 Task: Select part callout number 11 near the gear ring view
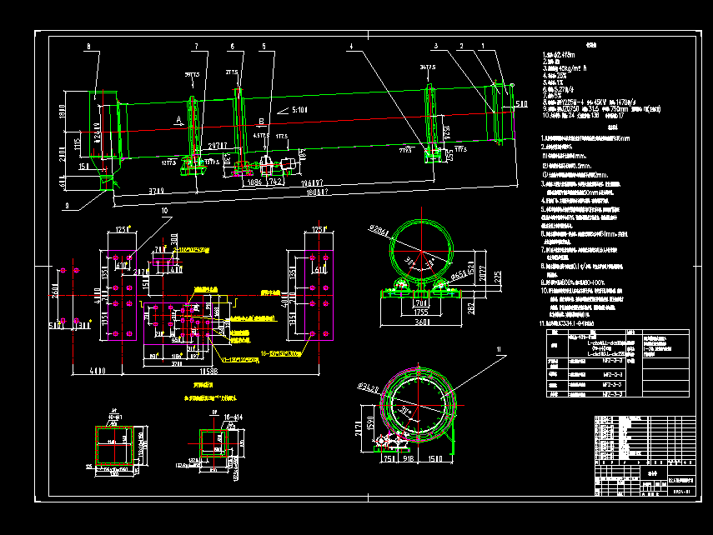[499, 349]
